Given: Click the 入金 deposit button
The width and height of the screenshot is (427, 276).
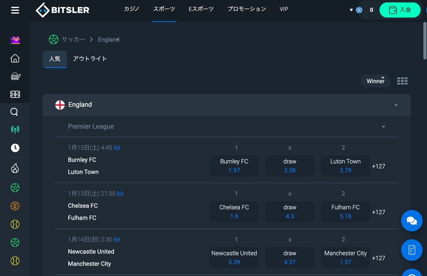Looking at the screenshot, I should coord(400,10).
